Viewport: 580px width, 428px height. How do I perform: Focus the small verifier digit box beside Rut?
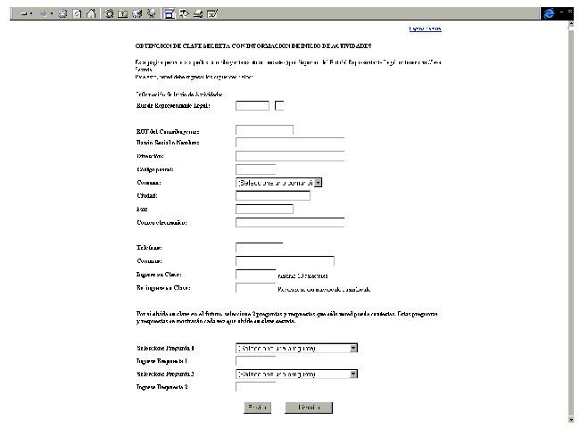[x=279, y=106]
